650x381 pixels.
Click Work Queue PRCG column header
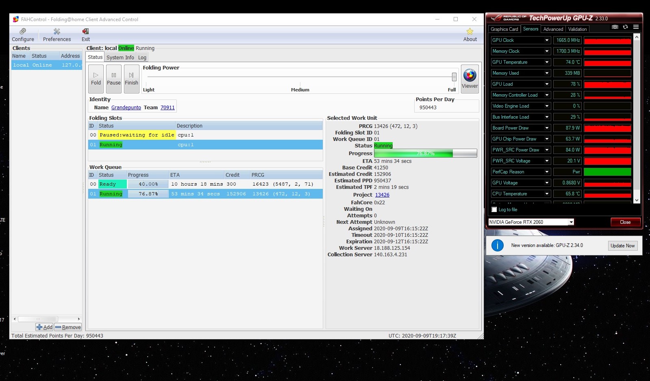[286, 175]
